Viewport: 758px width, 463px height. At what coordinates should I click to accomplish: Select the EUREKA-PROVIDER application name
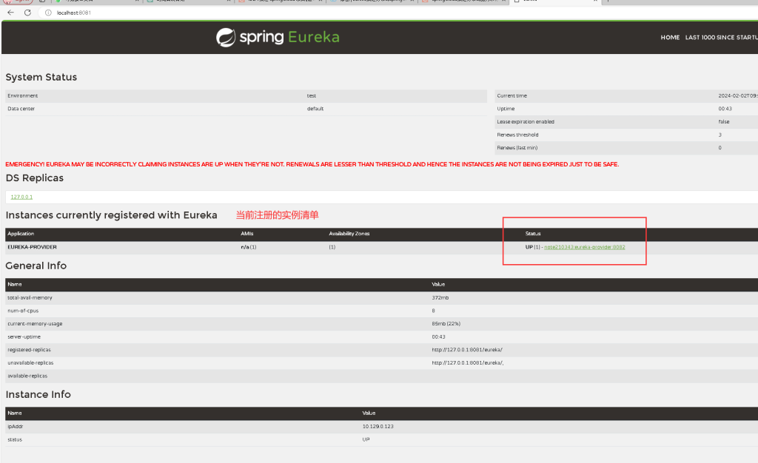[x=32, y=247]
